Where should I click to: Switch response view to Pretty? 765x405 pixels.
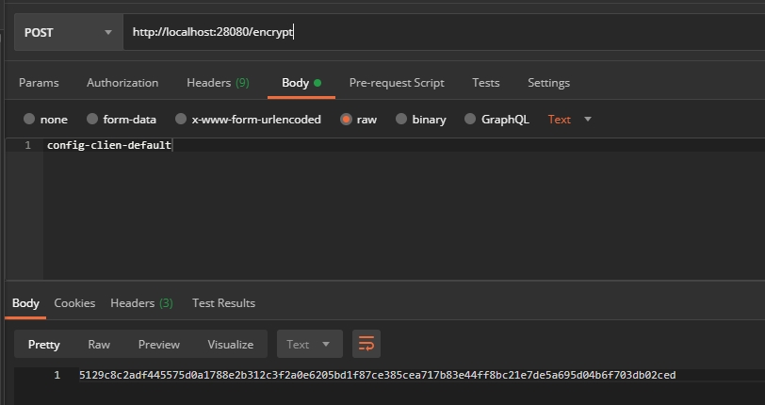[x=44, y=345]
